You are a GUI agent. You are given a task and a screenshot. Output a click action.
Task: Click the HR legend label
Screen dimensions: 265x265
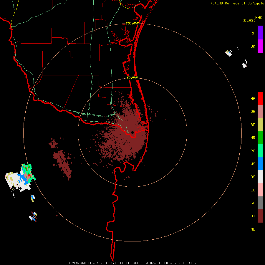point(253,138)
